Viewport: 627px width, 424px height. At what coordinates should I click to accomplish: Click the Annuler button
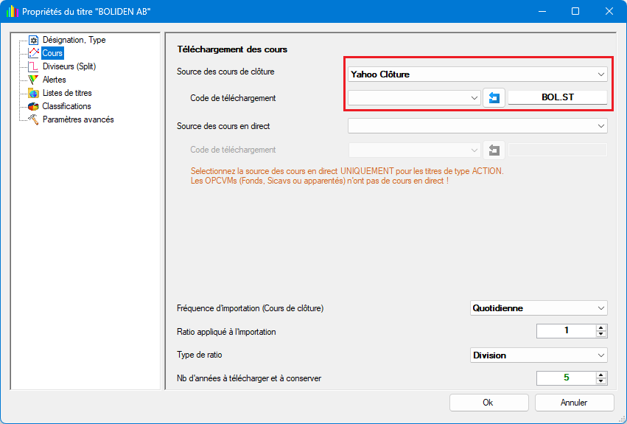pyautogui.click(x=574, y=403)
